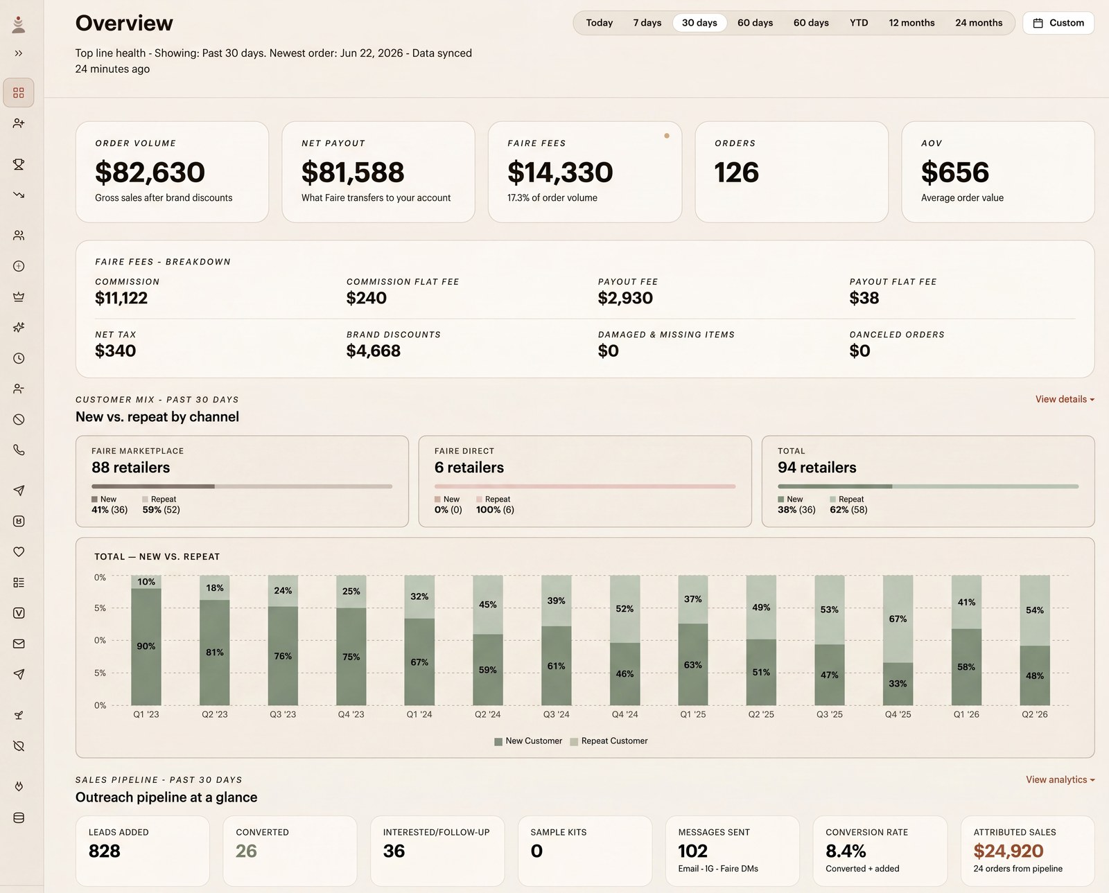This screenshot has width=1109, height=893.
Task: Select the 60 days tab beside YTD
Action: (x=811, y=23)
